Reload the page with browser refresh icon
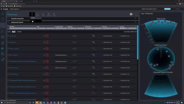The height and width of the screenshot is (104, 184). coord(6,4)
